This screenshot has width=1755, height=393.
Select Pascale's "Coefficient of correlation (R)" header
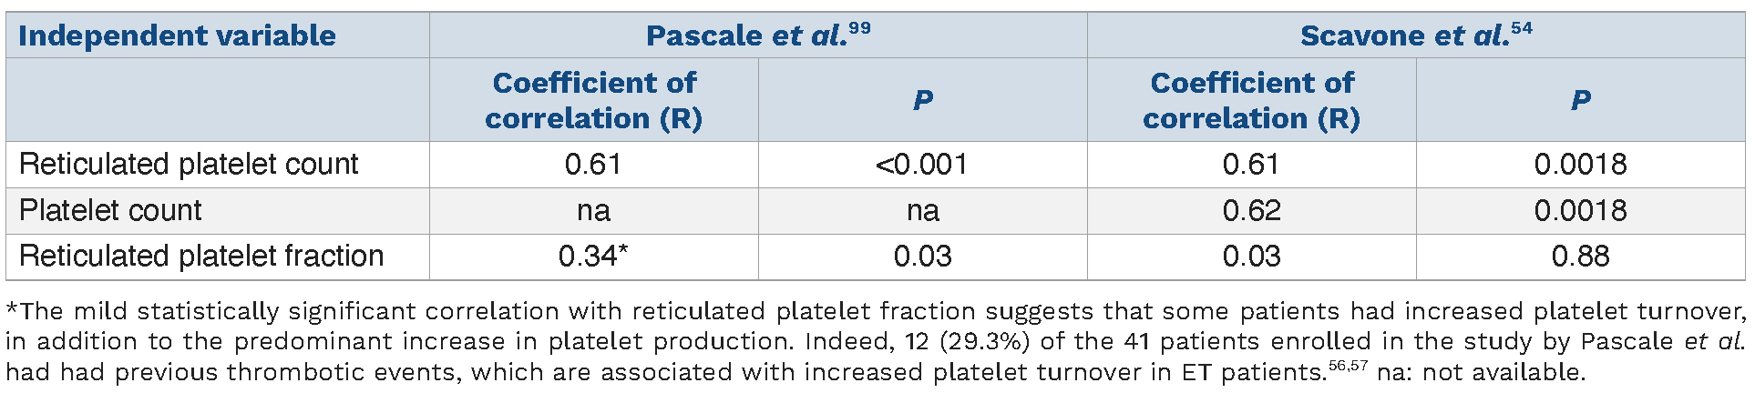coord(594,100)
